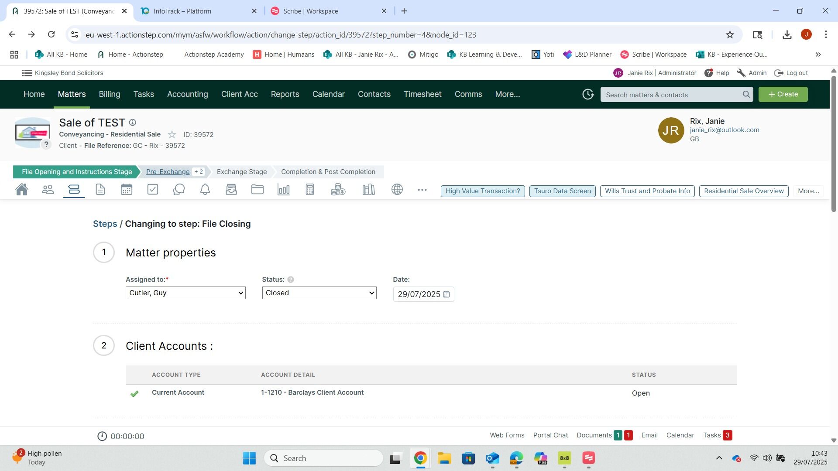Toggle favorite star next to Residential Sale
Screen dimensions: 838x471
point(172,135)
